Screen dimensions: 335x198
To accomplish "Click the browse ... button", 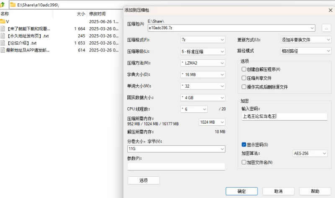I will click(326, 28).
